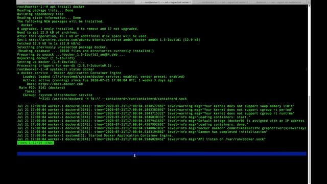Click log line 'Docker daemon commit=48a66213fe'
Image resolution: width=327 pixels, height=184 pixels.
[161, 128]
